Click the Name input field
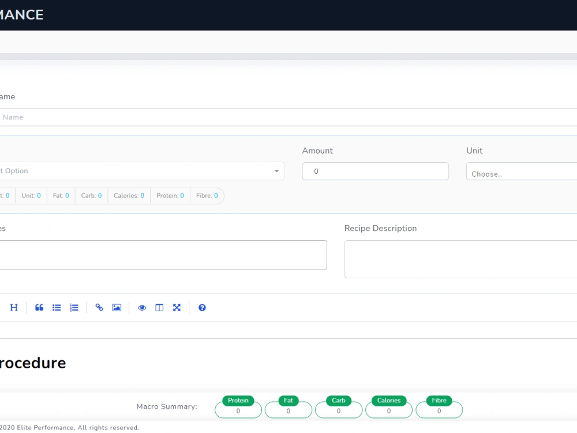Screen dimensions: 577x433 [288, 117]
